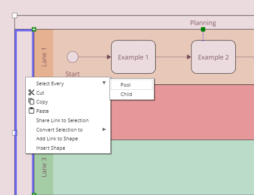Image resolution: width=254 pixels, height=195 pixels.
Task: Click the Start event circle
Action: click(73, 57)
